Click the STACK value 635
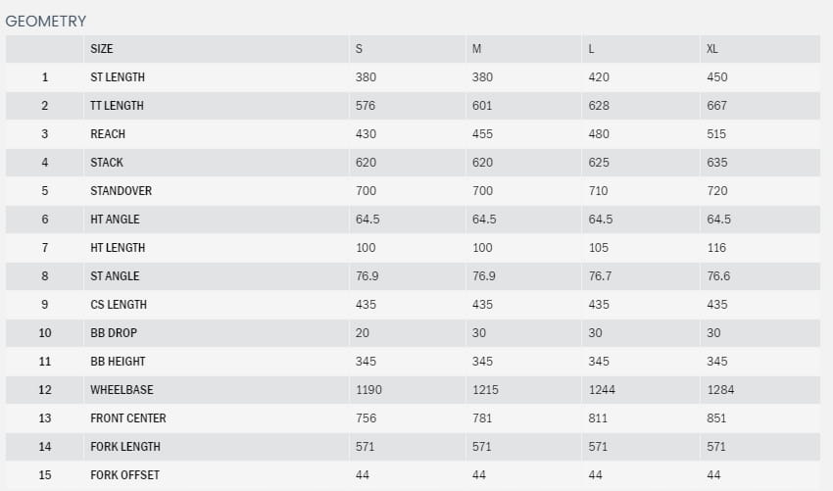 click(717, 163)
